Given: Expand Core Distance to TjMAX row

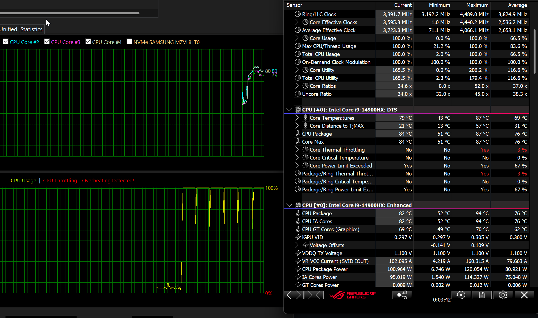Looking at the screenshot, I should pos(297,125).
